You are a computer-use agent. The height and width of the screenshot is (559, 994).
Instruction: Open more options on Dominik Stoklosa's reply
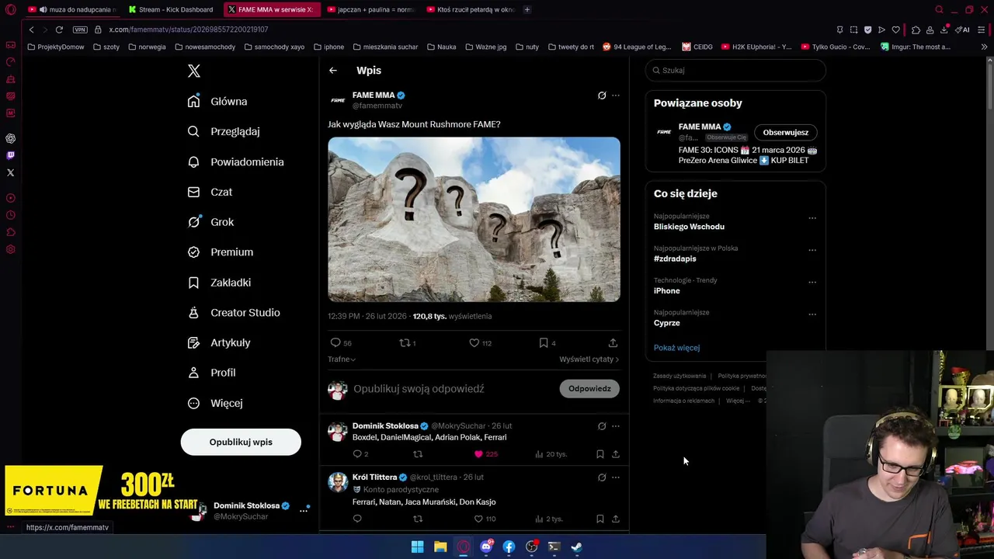[616, 426]
